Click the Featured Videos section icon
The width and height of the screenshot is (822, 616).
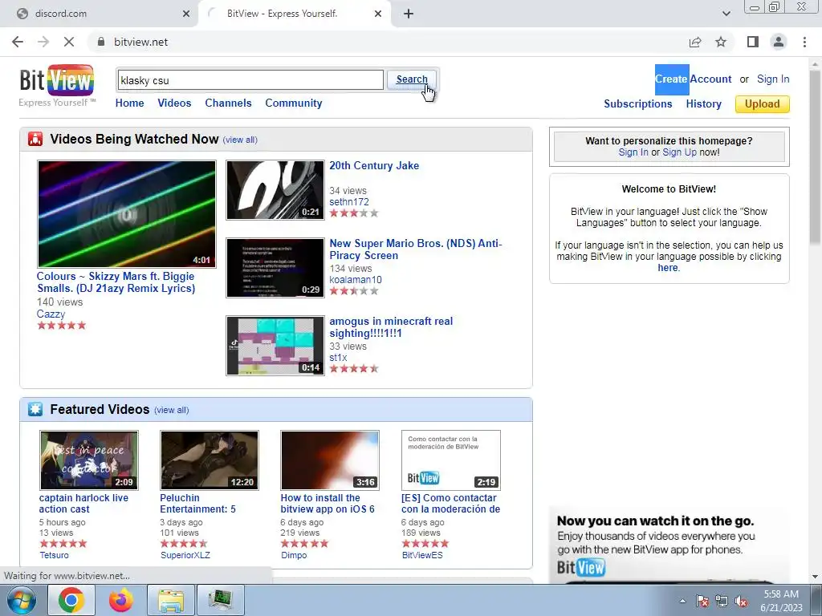(35, 409)
